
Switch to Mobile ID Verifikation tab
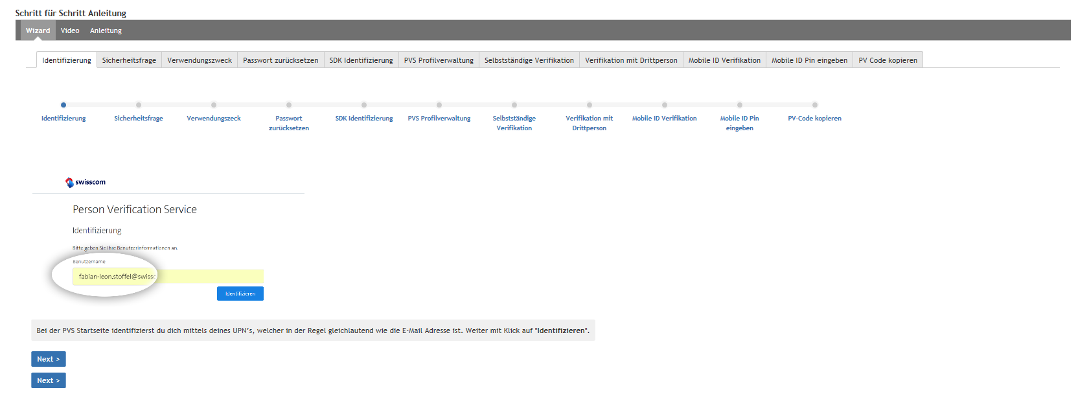pos(724,60)
